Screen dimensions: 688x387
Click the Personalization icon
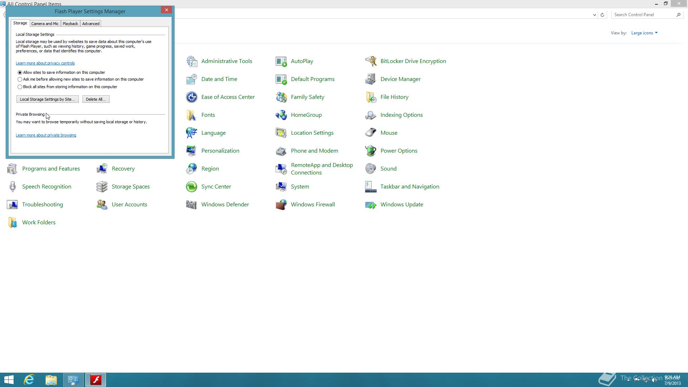coord(192,151)
